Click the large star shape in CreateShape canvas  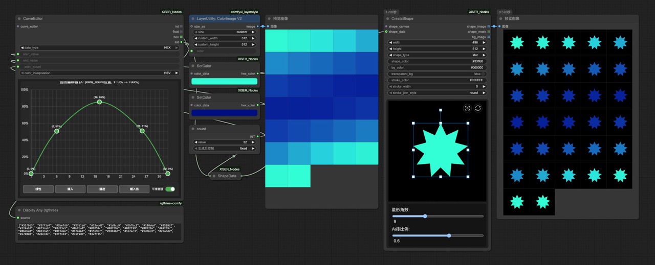[440, 151]
